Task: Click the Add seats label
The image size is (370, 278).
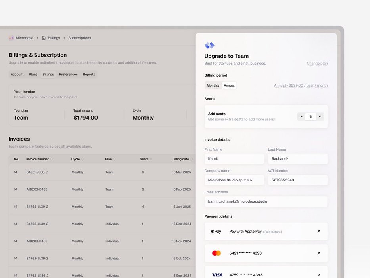Action: tap(217, 114)
